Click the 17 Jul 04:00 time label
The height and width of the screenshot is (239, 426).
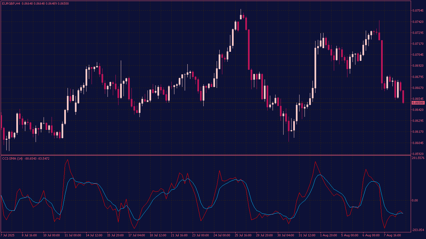point(136,235)
